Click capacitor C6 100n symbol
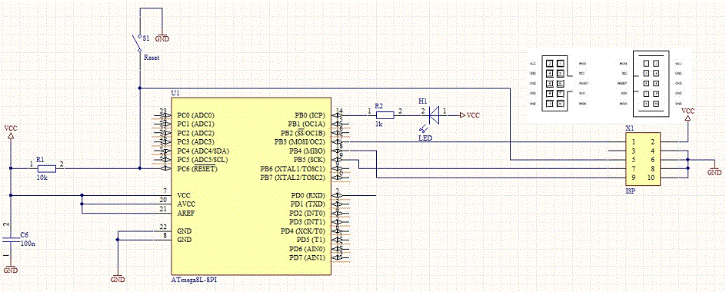Screen dimensions: 726x292 pyautogui.click(x=11, y=240)
